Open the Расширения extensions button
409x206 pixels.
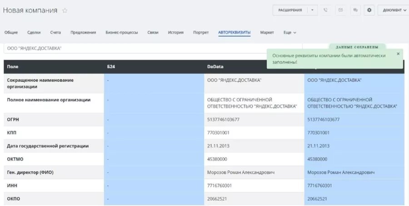[290, 10]
